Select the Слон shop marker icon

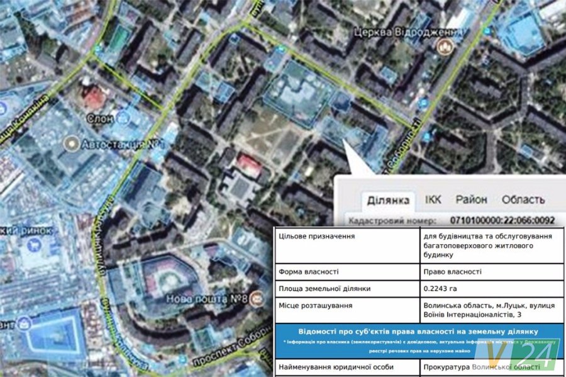pyautogui.click(x=124, y=118)
